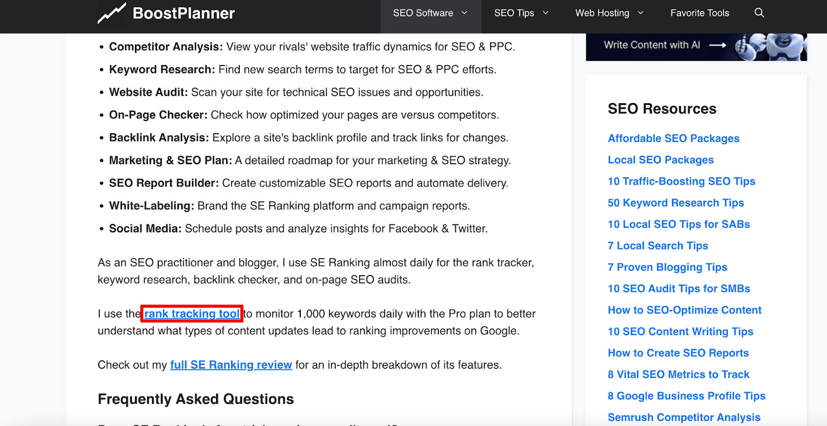The height and width of the screenshot is (426, 827).
Task: Expand the Web Hosting chevron
Action: point(640,13)
